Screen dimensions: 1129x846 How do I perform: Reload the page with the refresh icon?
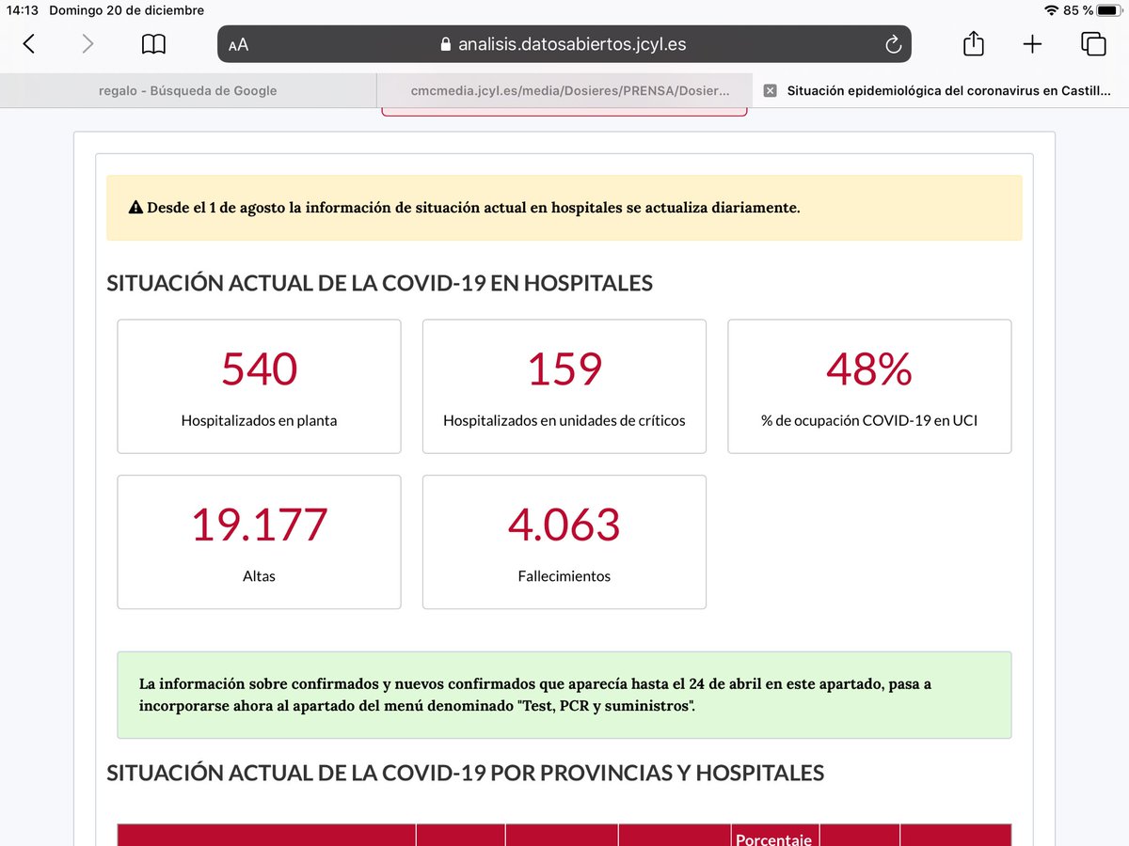[x=893, y=44]
